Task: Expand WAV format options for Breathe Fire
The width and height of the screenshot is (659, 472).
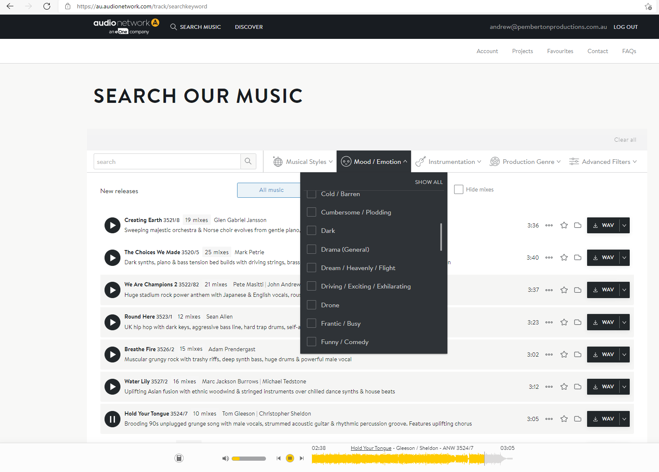Action: point(624,355)
